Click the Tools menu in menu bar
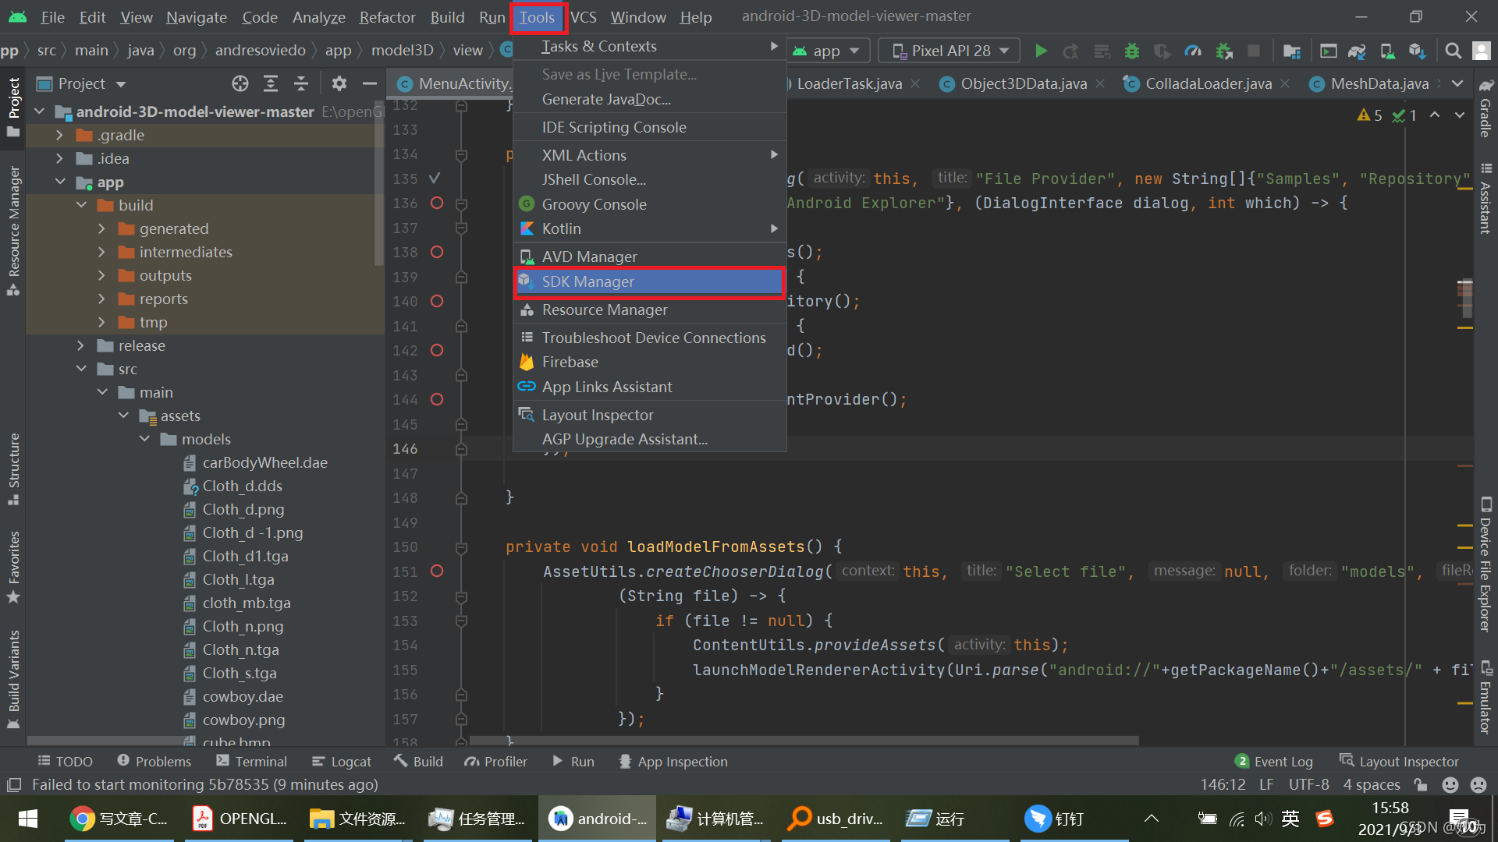The image size is (1498, 842). [537, 17]
